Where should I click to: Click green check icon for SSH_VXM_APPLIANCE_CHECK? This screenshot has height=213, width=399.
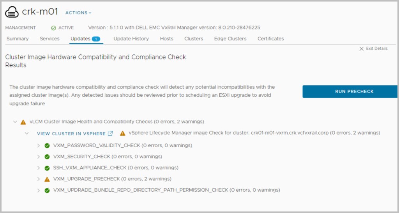(47, 168)
